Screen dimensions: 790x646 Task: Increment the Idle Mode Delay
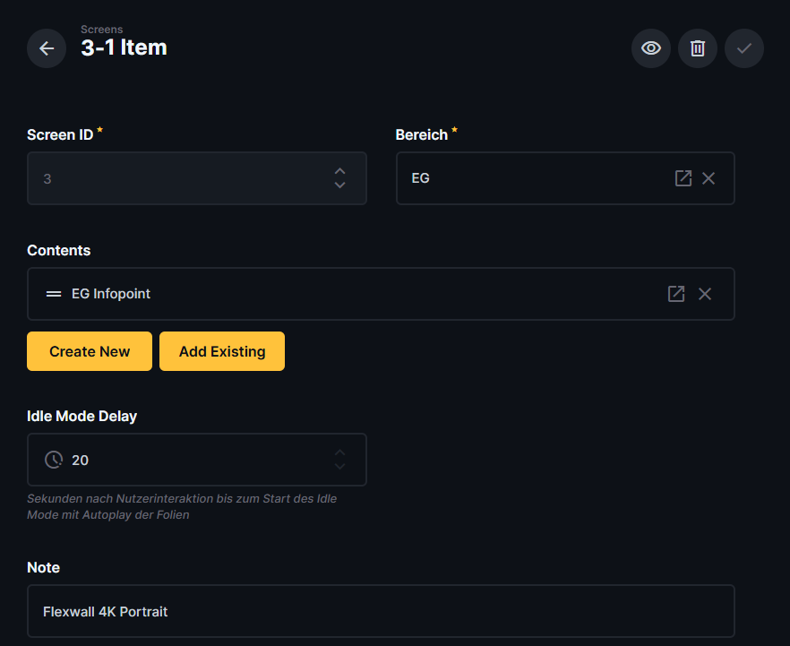pyautogui.click(x=339, y=453)
